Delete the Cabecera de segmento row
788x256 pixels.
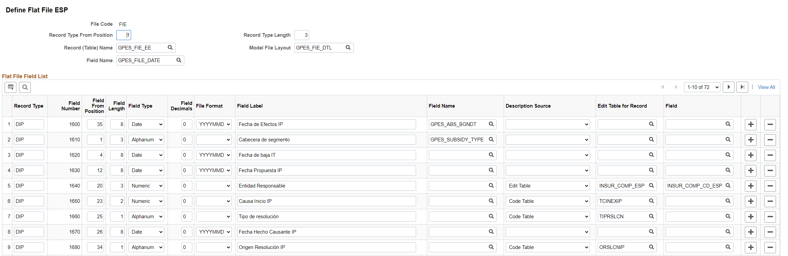(770, 140)
